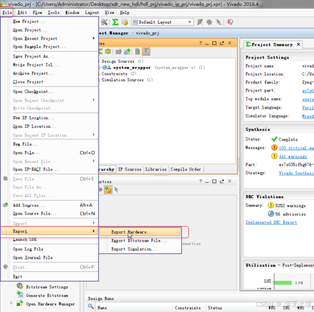314x312 pixels.
Task: Click the Add Sources icon in Sources toolbar
Action: click(127, 51)
